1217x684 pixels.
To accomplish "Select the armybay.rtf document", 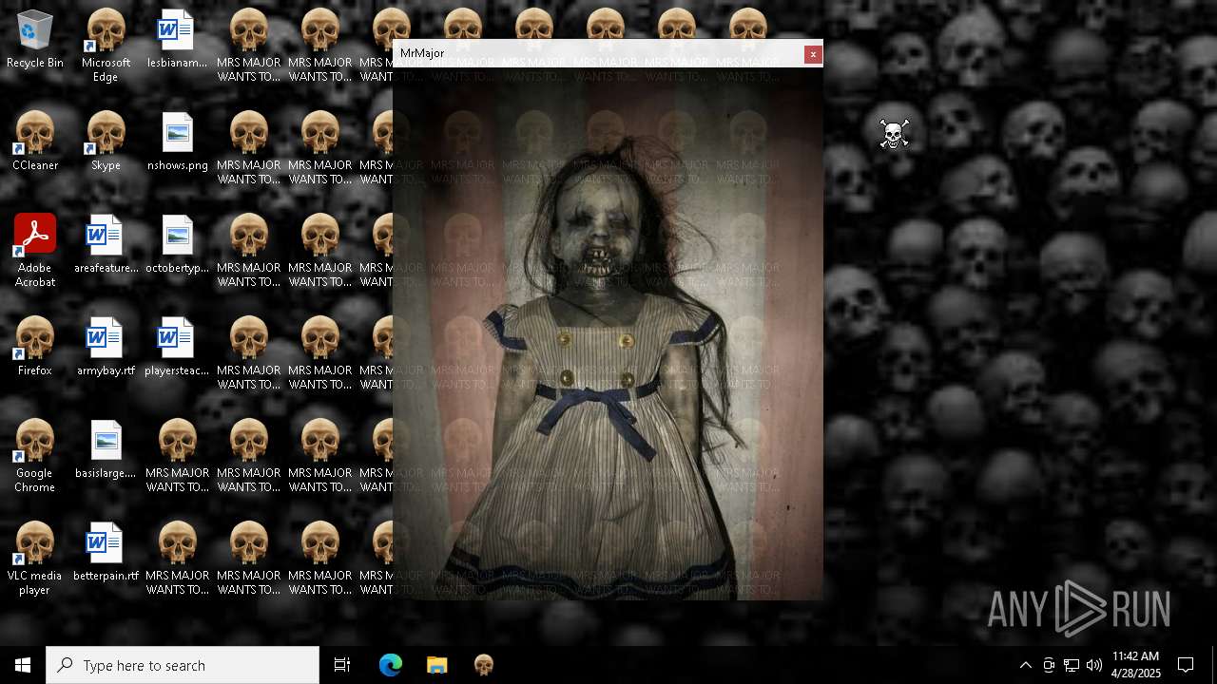I will 106,347.
